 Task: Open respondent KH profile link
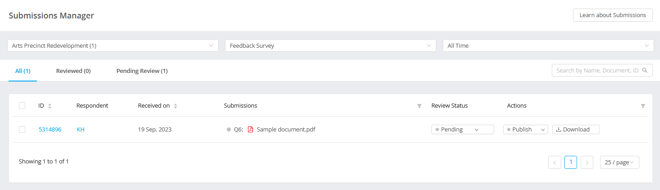click(81, 129)
